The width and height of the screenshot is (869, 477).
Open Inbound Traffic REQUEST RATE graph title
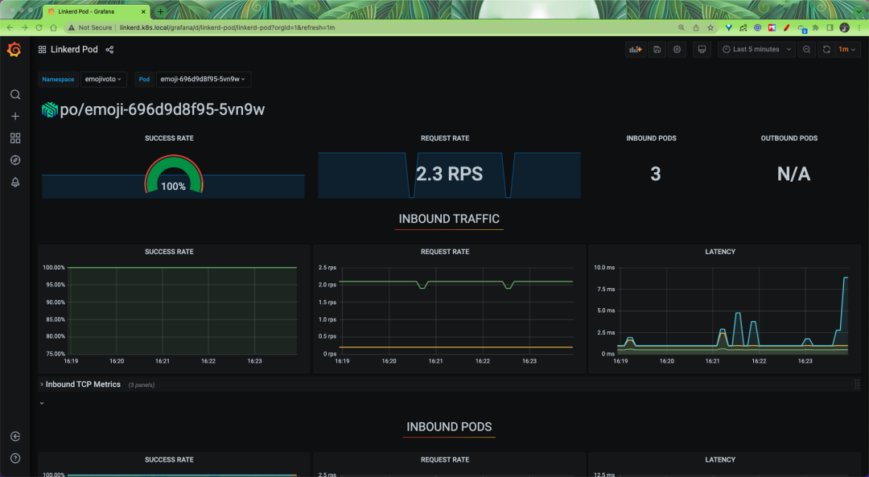[445, 252]
